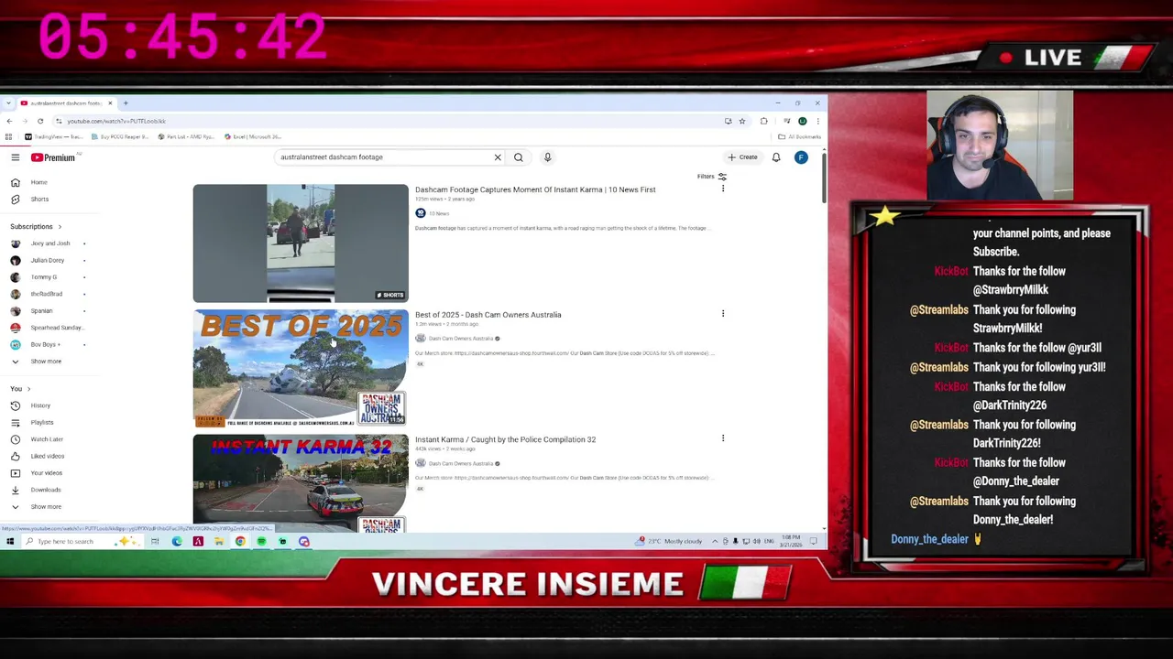Open the Spanian channel
The image size is (1173, 659).
click(x=32, y=310)
